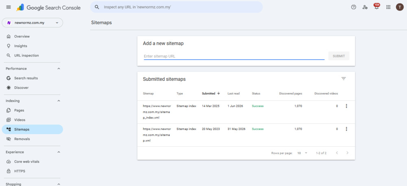The image size is (407, 186).
Task: Open the Help question mark icon
Action: (x=354, y=7)
